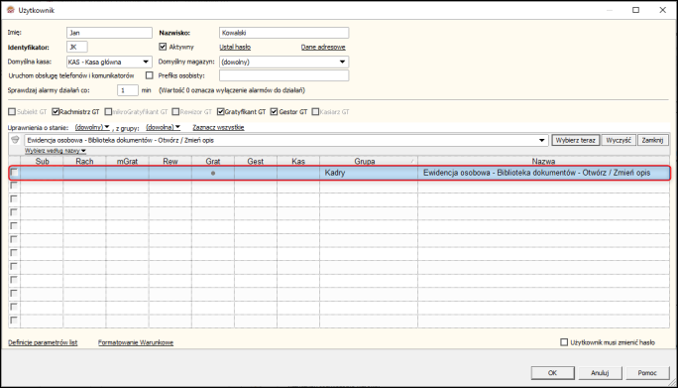
Task: Click the Użytkownik window title icon
Action: click(11, 10)
